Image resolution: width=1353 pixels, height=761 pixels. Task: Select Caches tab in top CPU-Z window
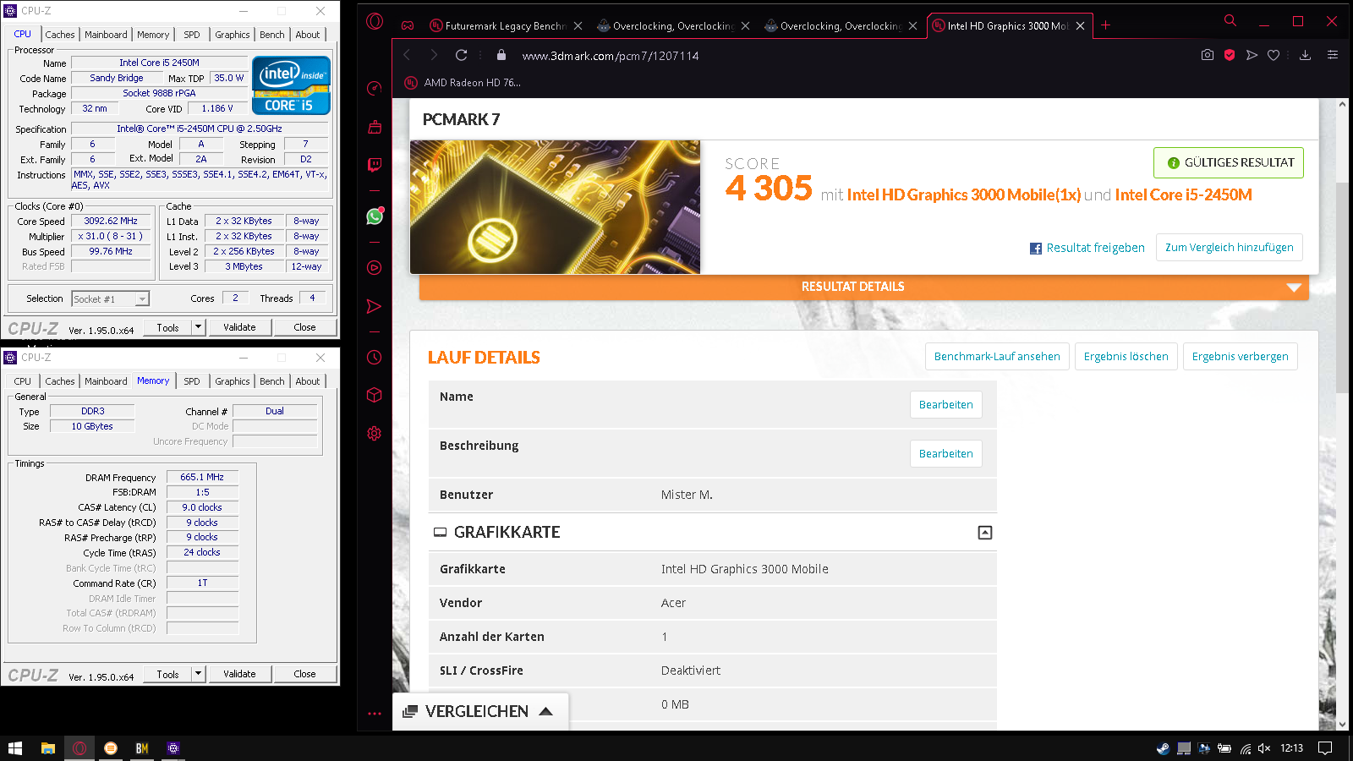coord(60,35)
